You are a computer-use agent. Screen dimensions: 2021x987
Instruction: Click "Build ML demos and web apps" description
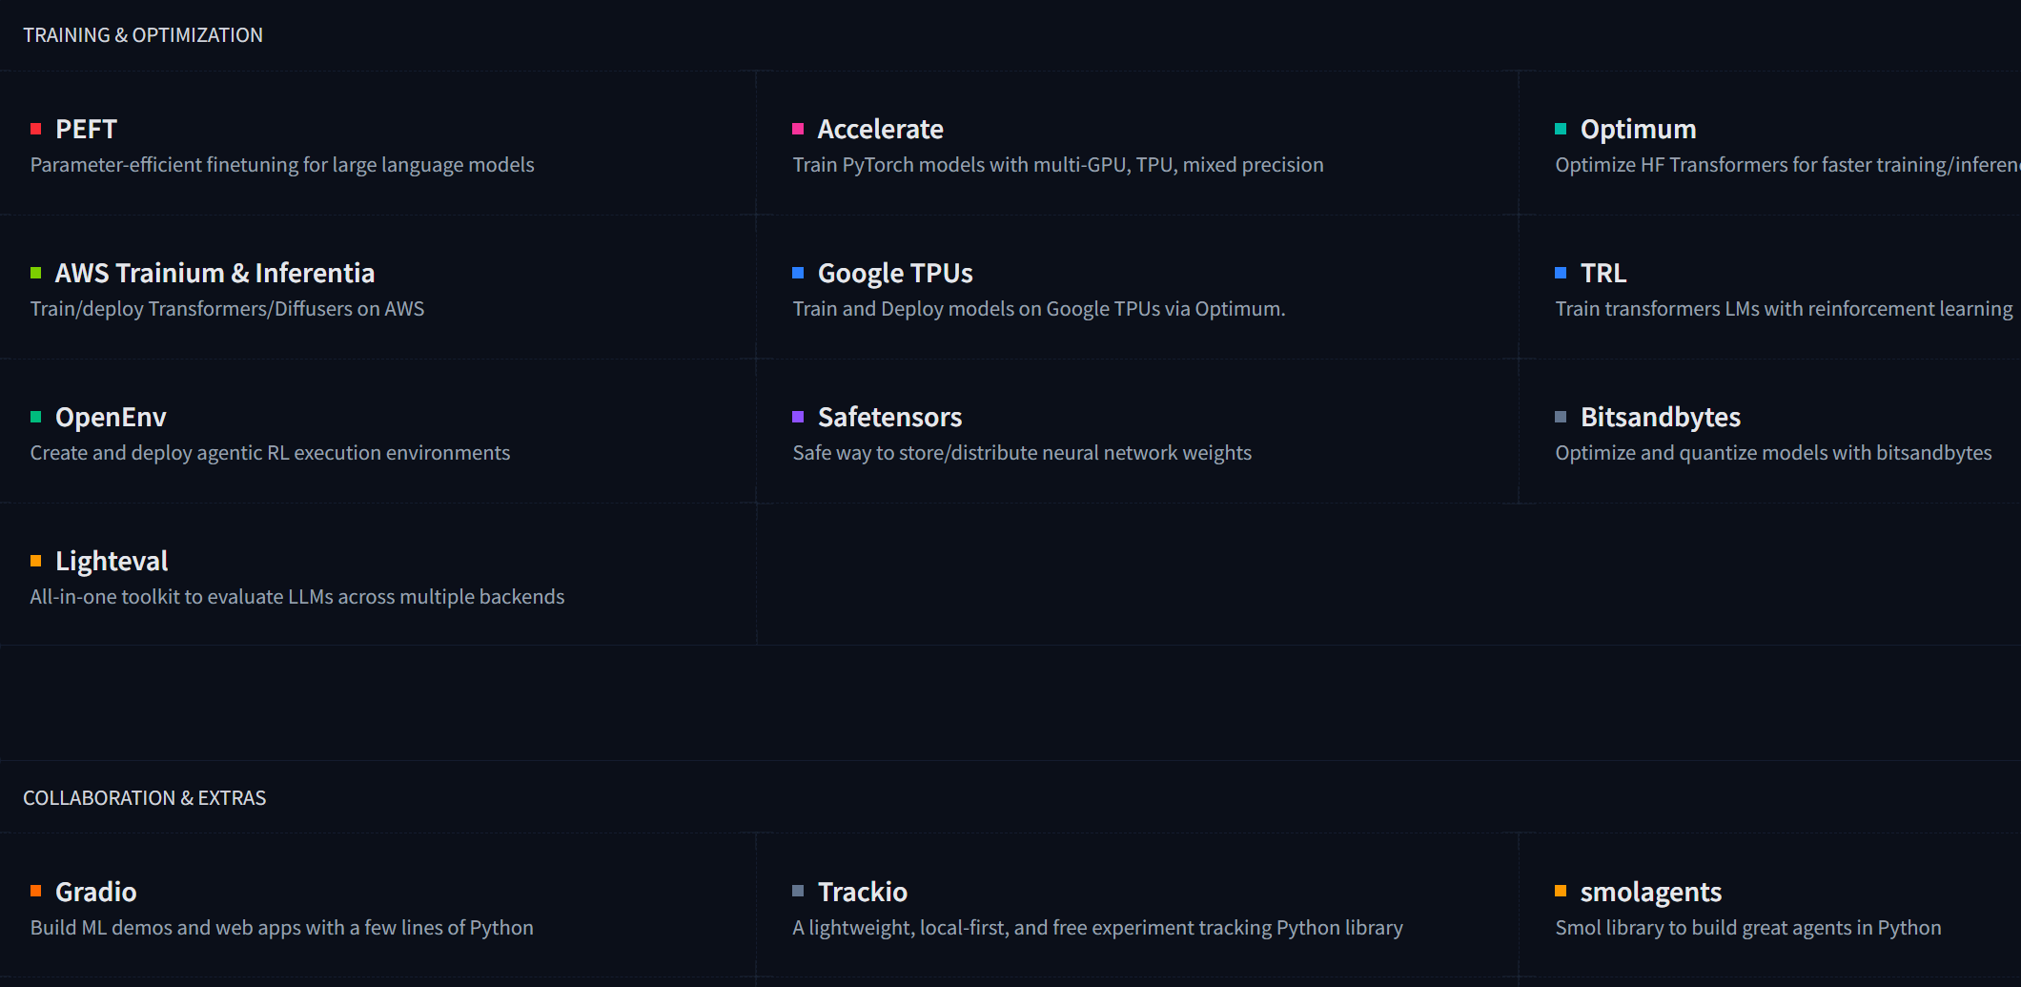click(x=281, y=928)
